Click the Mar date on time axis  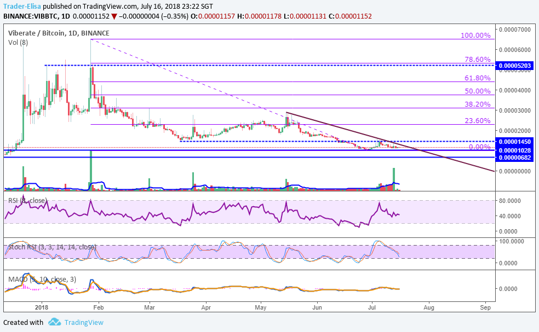150,307
